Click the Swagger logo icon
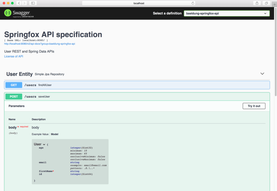This screenshot has width=277, height=191. point(8,13)
